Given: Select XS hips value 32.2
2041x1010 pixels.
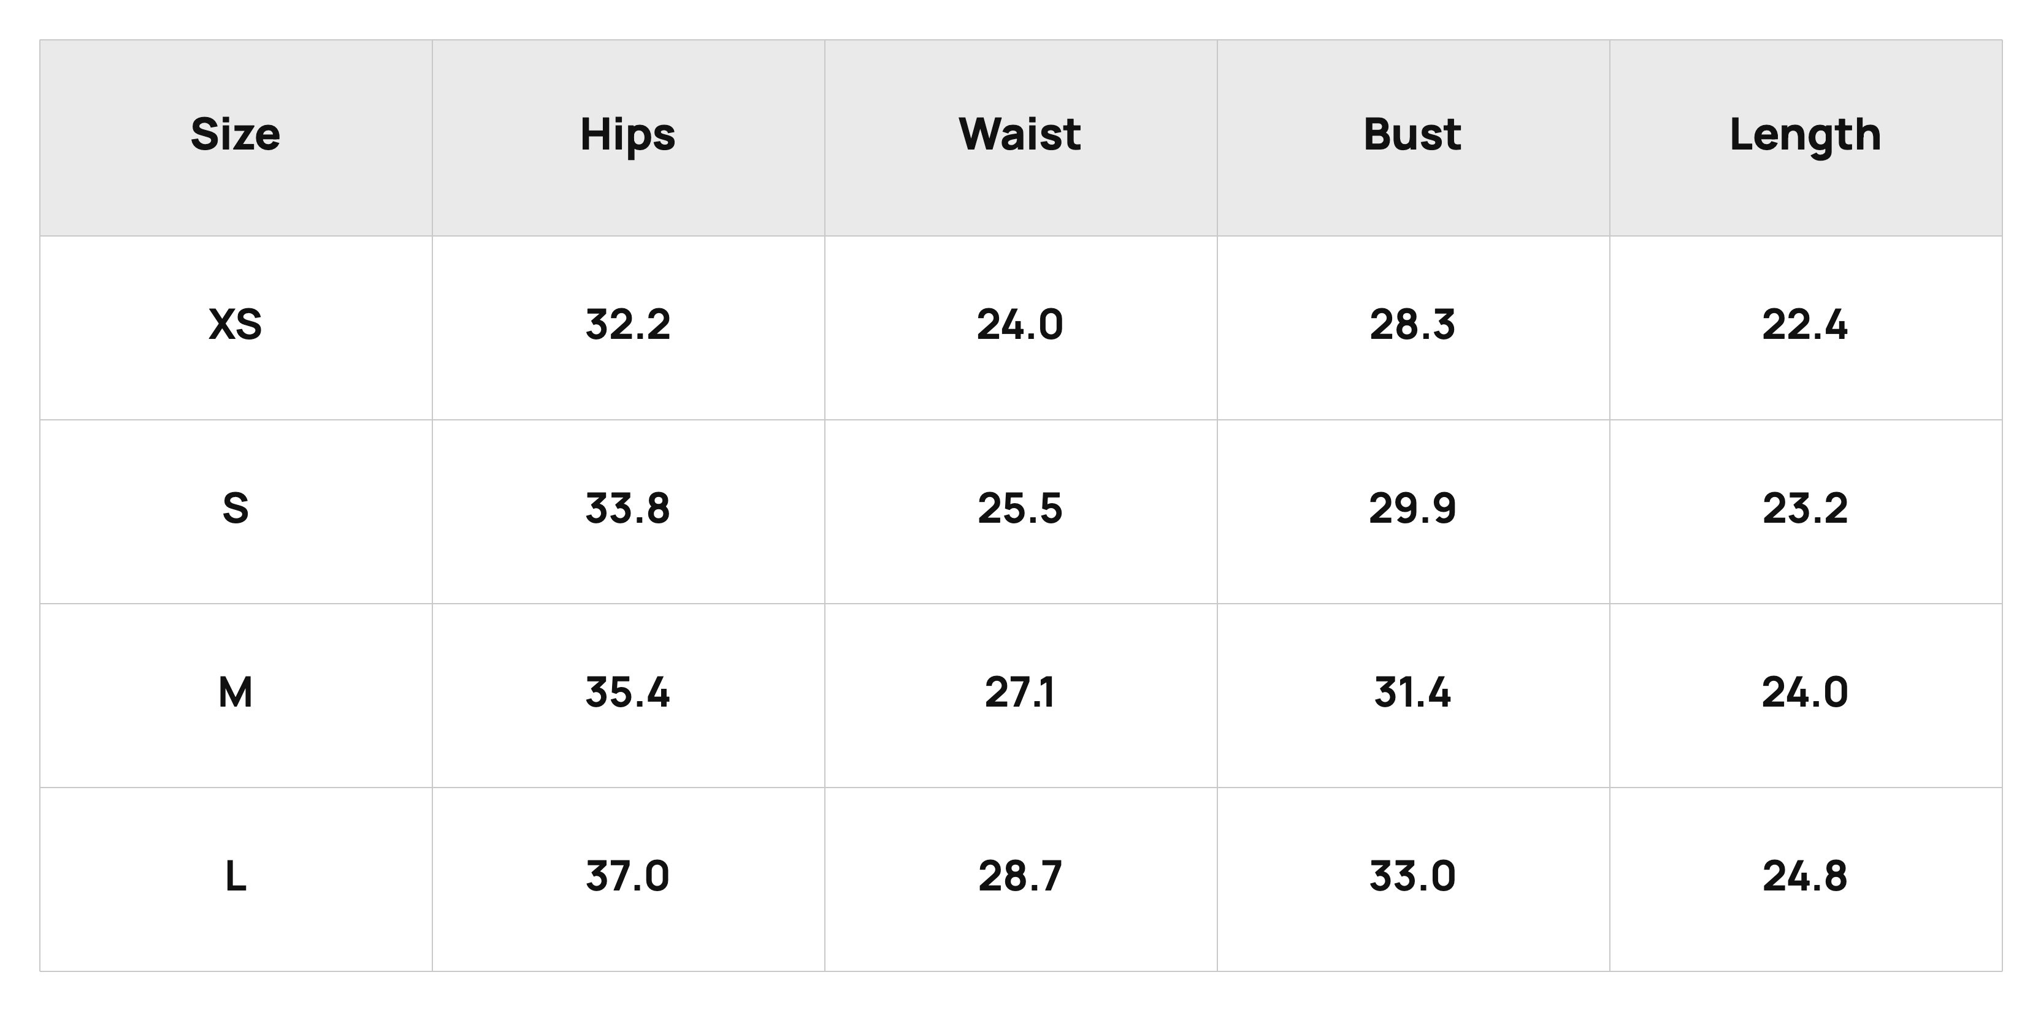Looking at the screenshot, I should 627,325.
